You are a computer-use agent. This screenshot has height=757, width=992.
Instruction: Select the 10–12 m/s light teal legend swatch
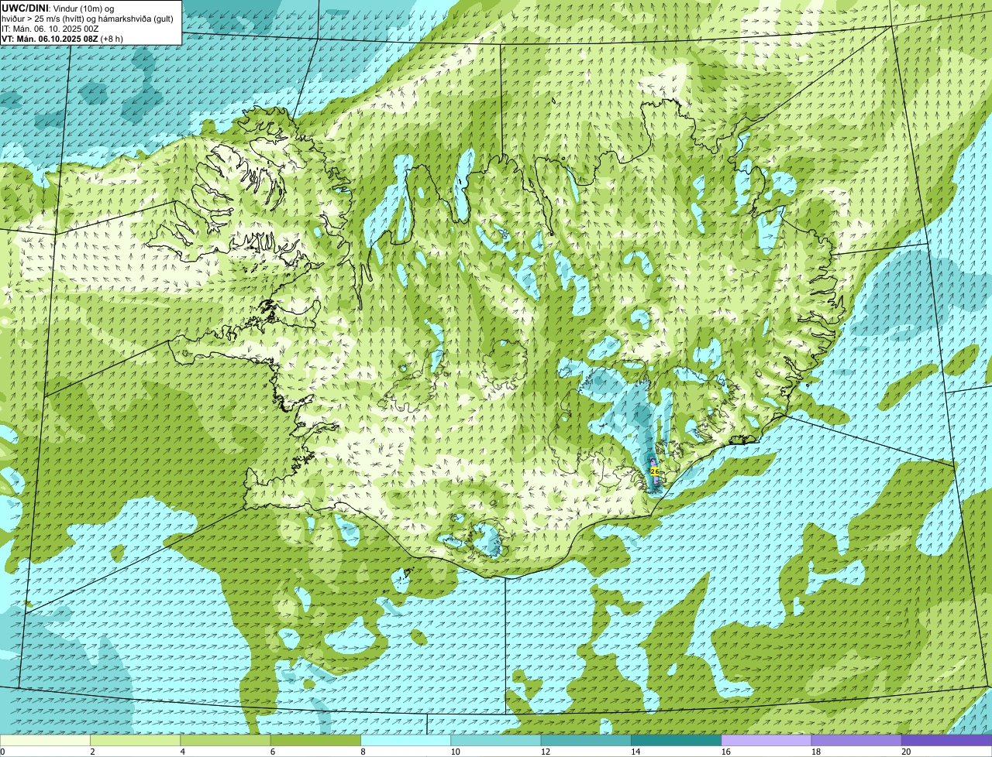tap(496, 740)
